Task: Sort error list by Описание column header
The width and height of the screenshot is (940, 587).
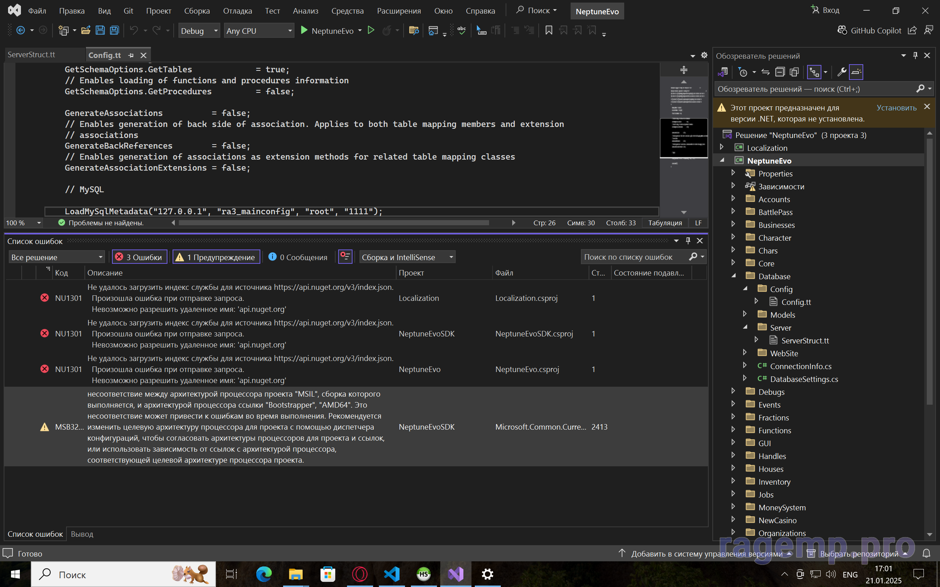Action: coord(240,273)
